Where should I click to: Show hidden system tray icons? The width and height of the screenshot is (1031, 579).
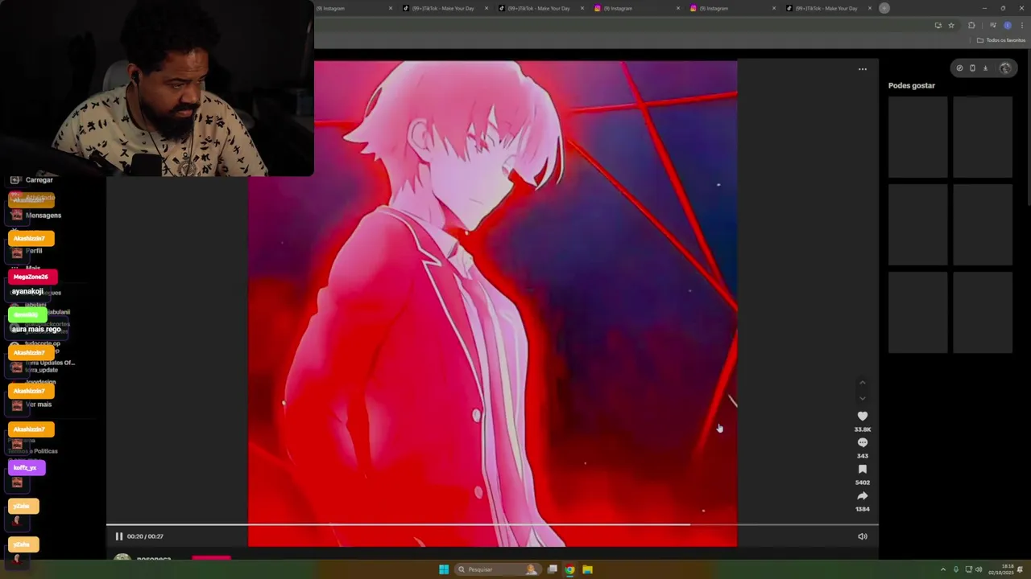(943, 569)
